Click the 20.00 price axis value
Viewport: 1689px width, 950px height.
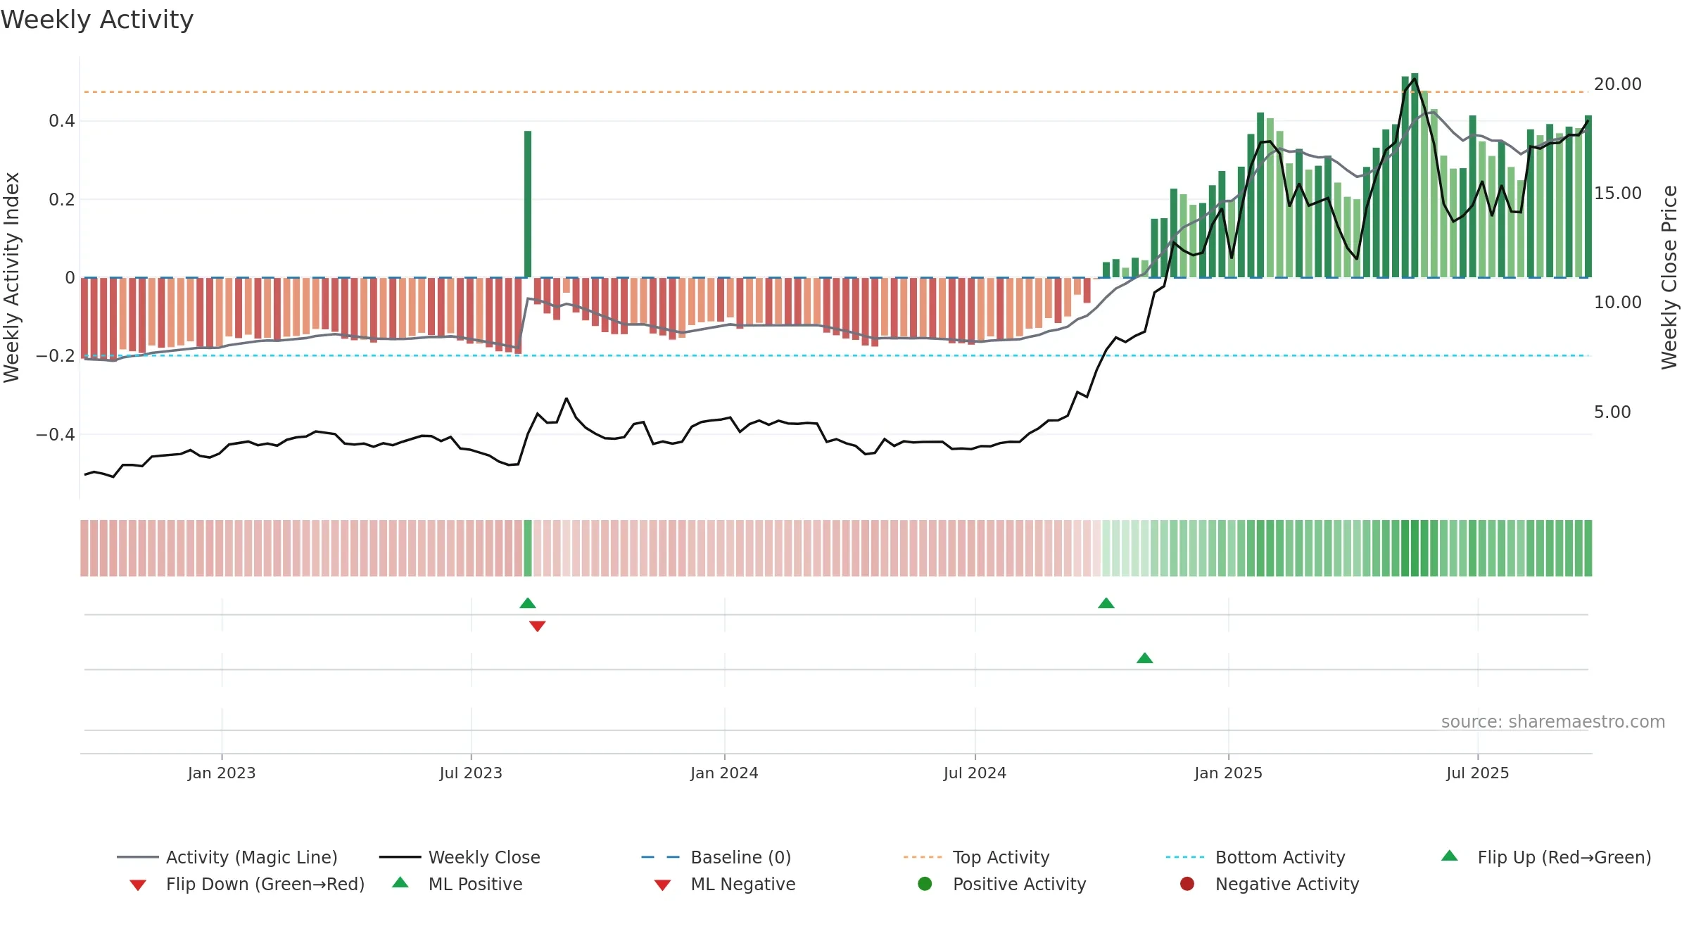pos(1617,84)
